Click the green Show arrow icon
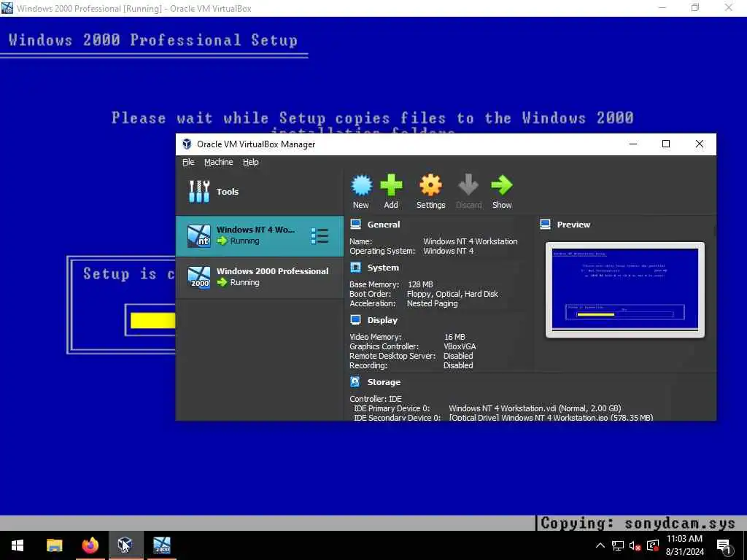This screenshot has width=747, height=560. click(502, 185)
